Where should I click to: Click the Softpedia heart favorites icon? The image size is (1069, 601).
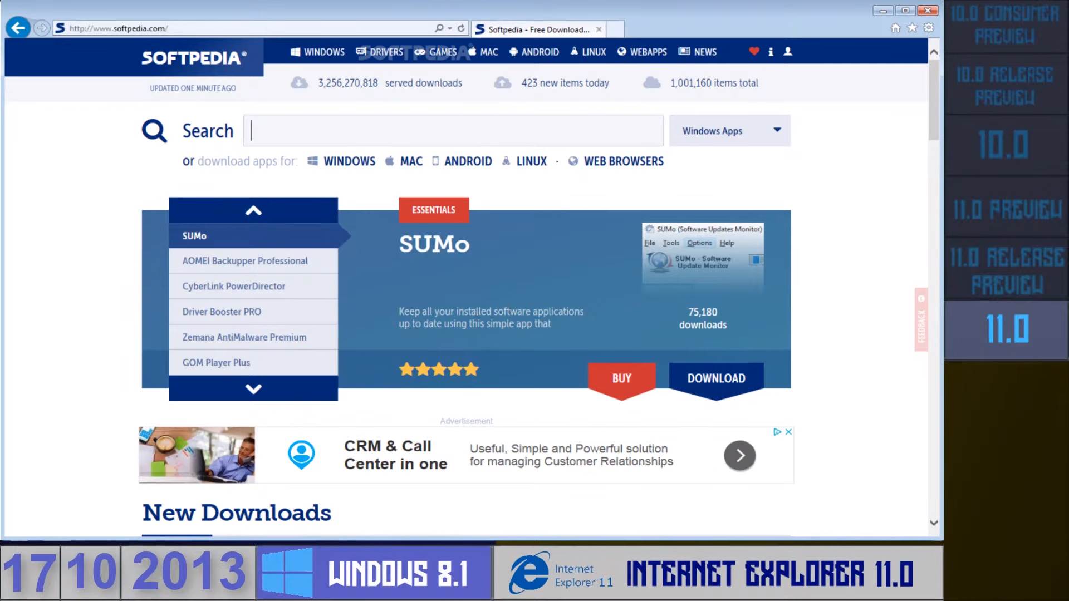[753, 52]
